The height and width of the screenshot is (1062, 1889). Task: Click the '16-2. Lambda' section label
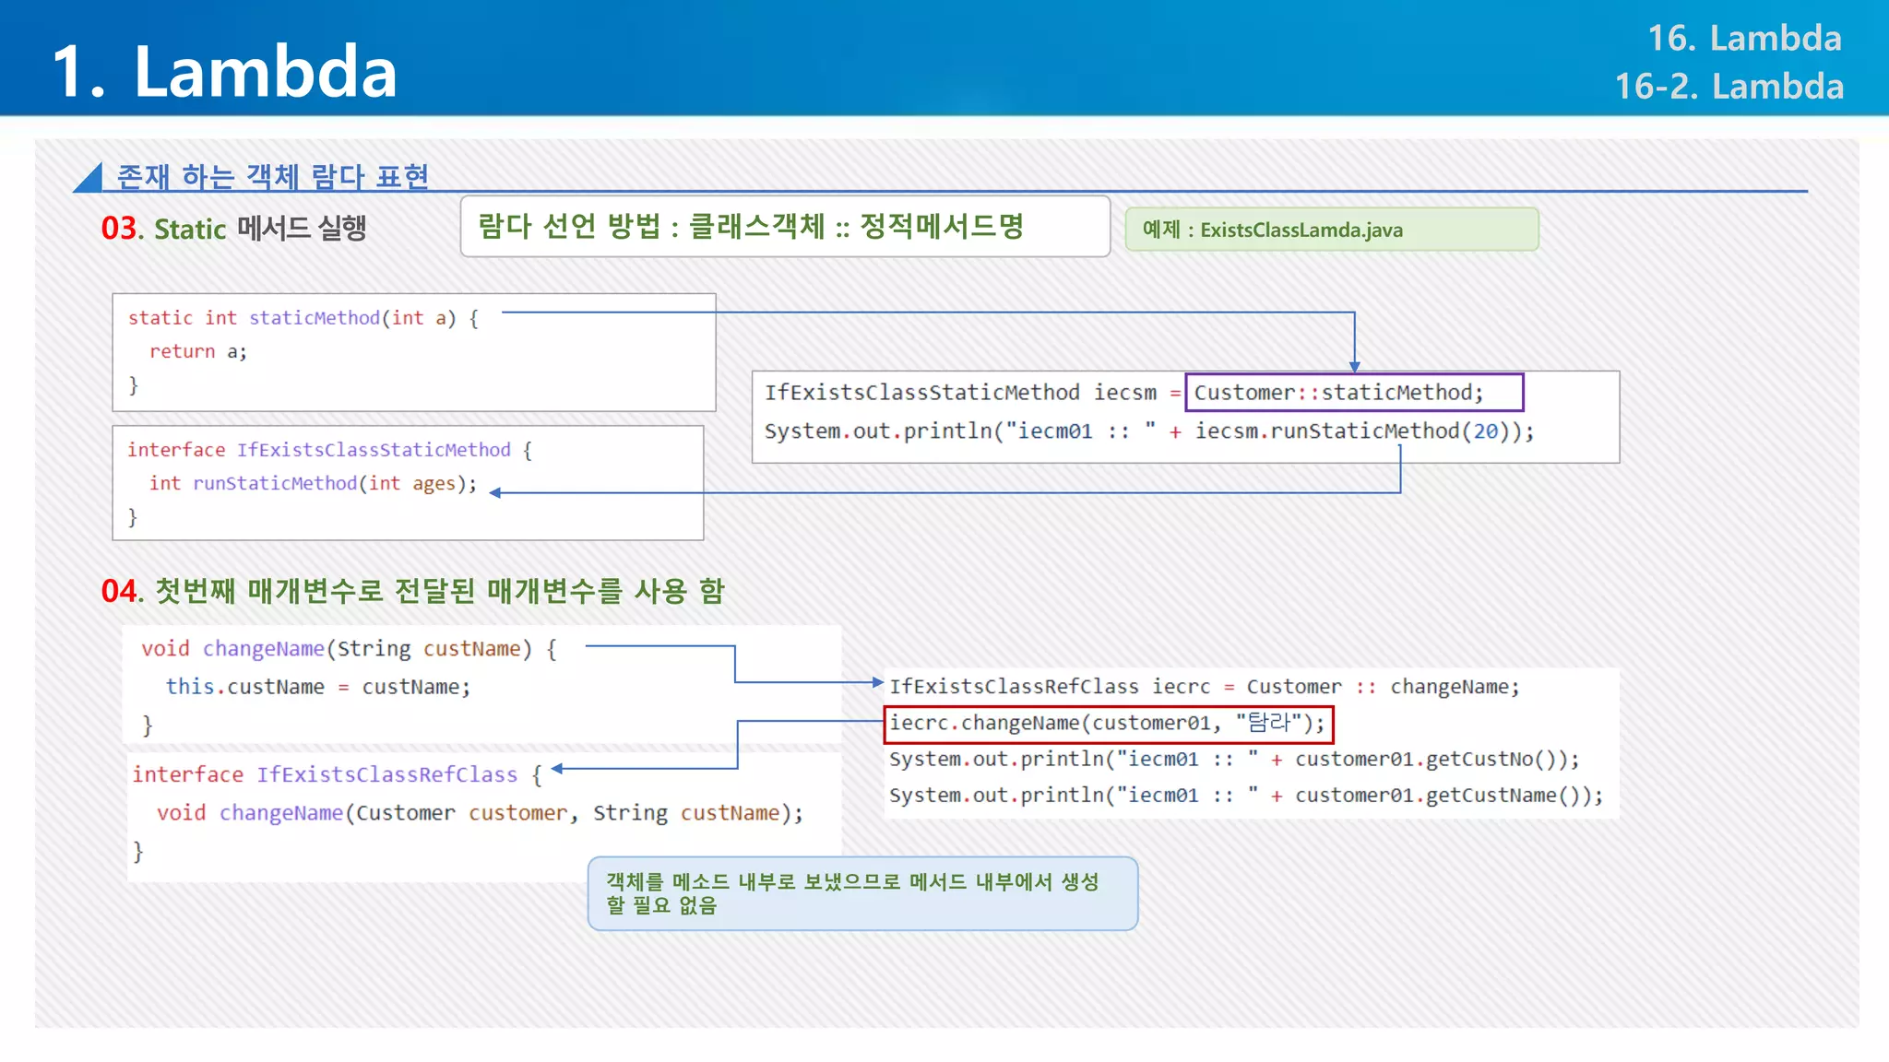(1729, 86)
